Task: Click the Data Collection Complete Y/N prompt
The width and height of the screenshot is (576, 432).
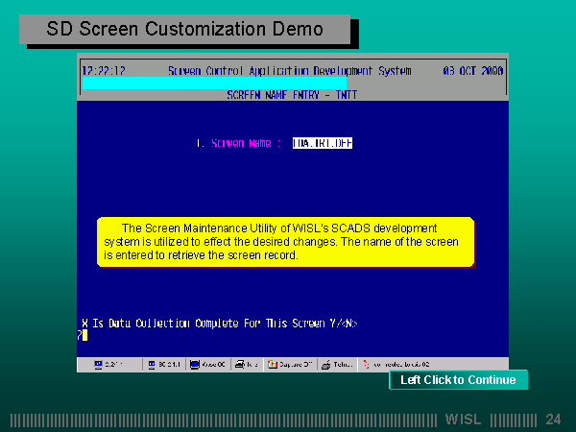Action: point(220,323)
